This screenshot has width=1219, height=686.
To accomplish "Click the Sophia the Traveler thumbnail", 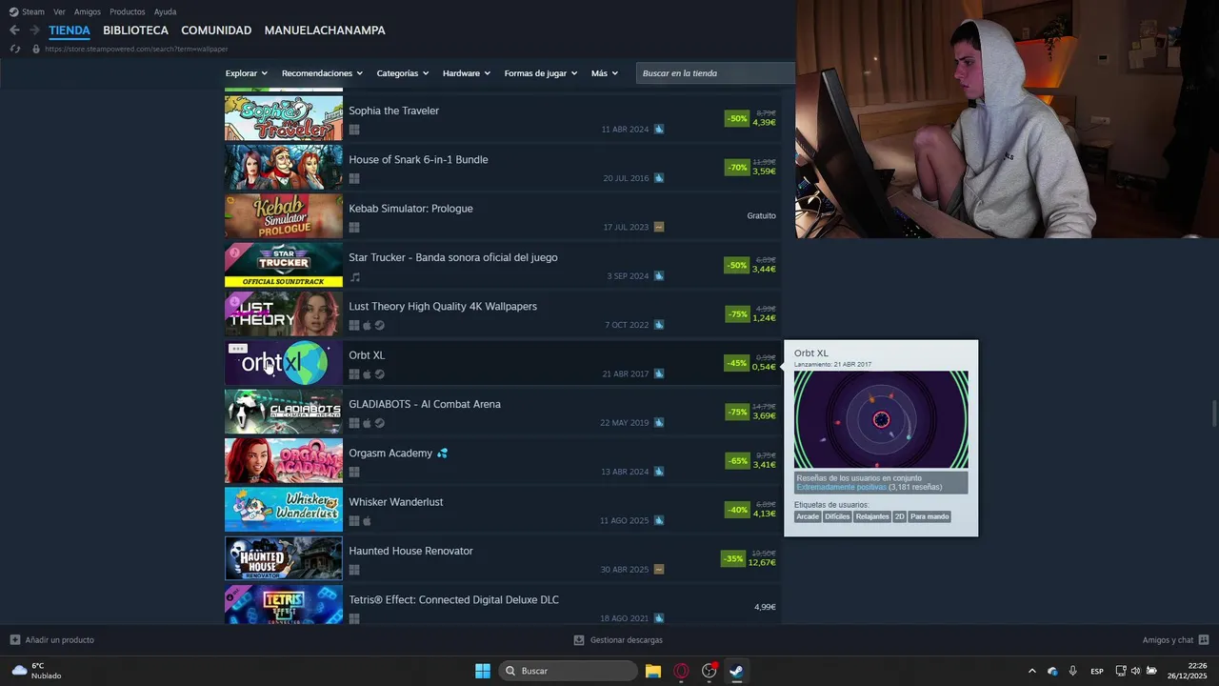I will coord(284,118).
